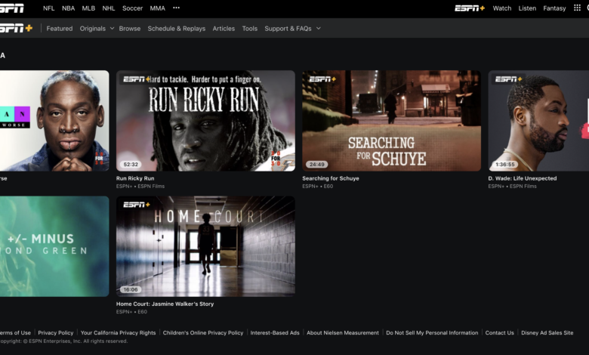Viewport: 589px width, 355px height.
Task: Click ESPN+ • ESPN Films under Run Ricky Run
Action: 140,187
